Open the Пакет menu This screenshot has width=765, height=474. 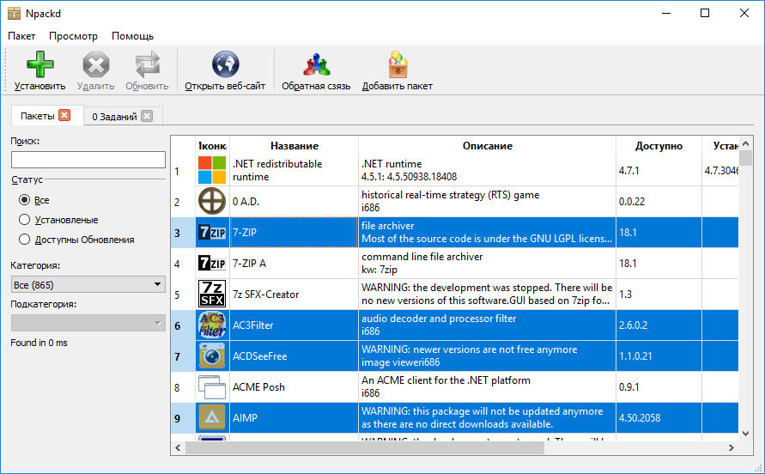pos(21,36)
